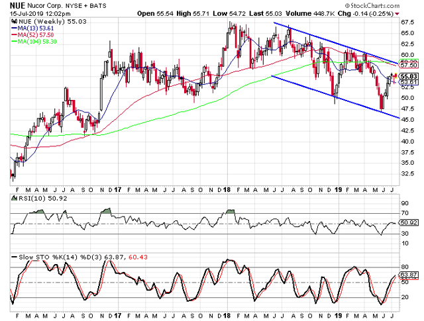Screen dimensions: 424x321
Task: Click the stochastic 80 level label
Action: pyautogui.click(x=405, y=267)
